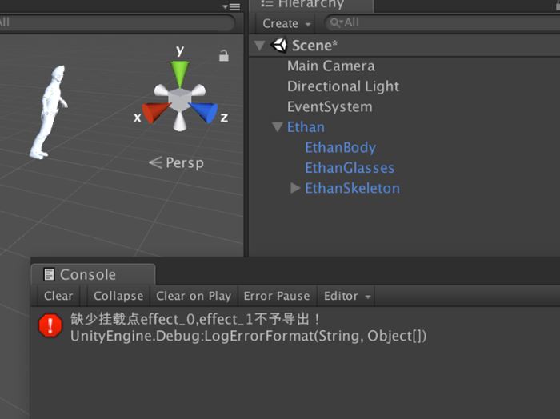Click the red error icon in Console
560x419 pixels.
click(50, 325)
